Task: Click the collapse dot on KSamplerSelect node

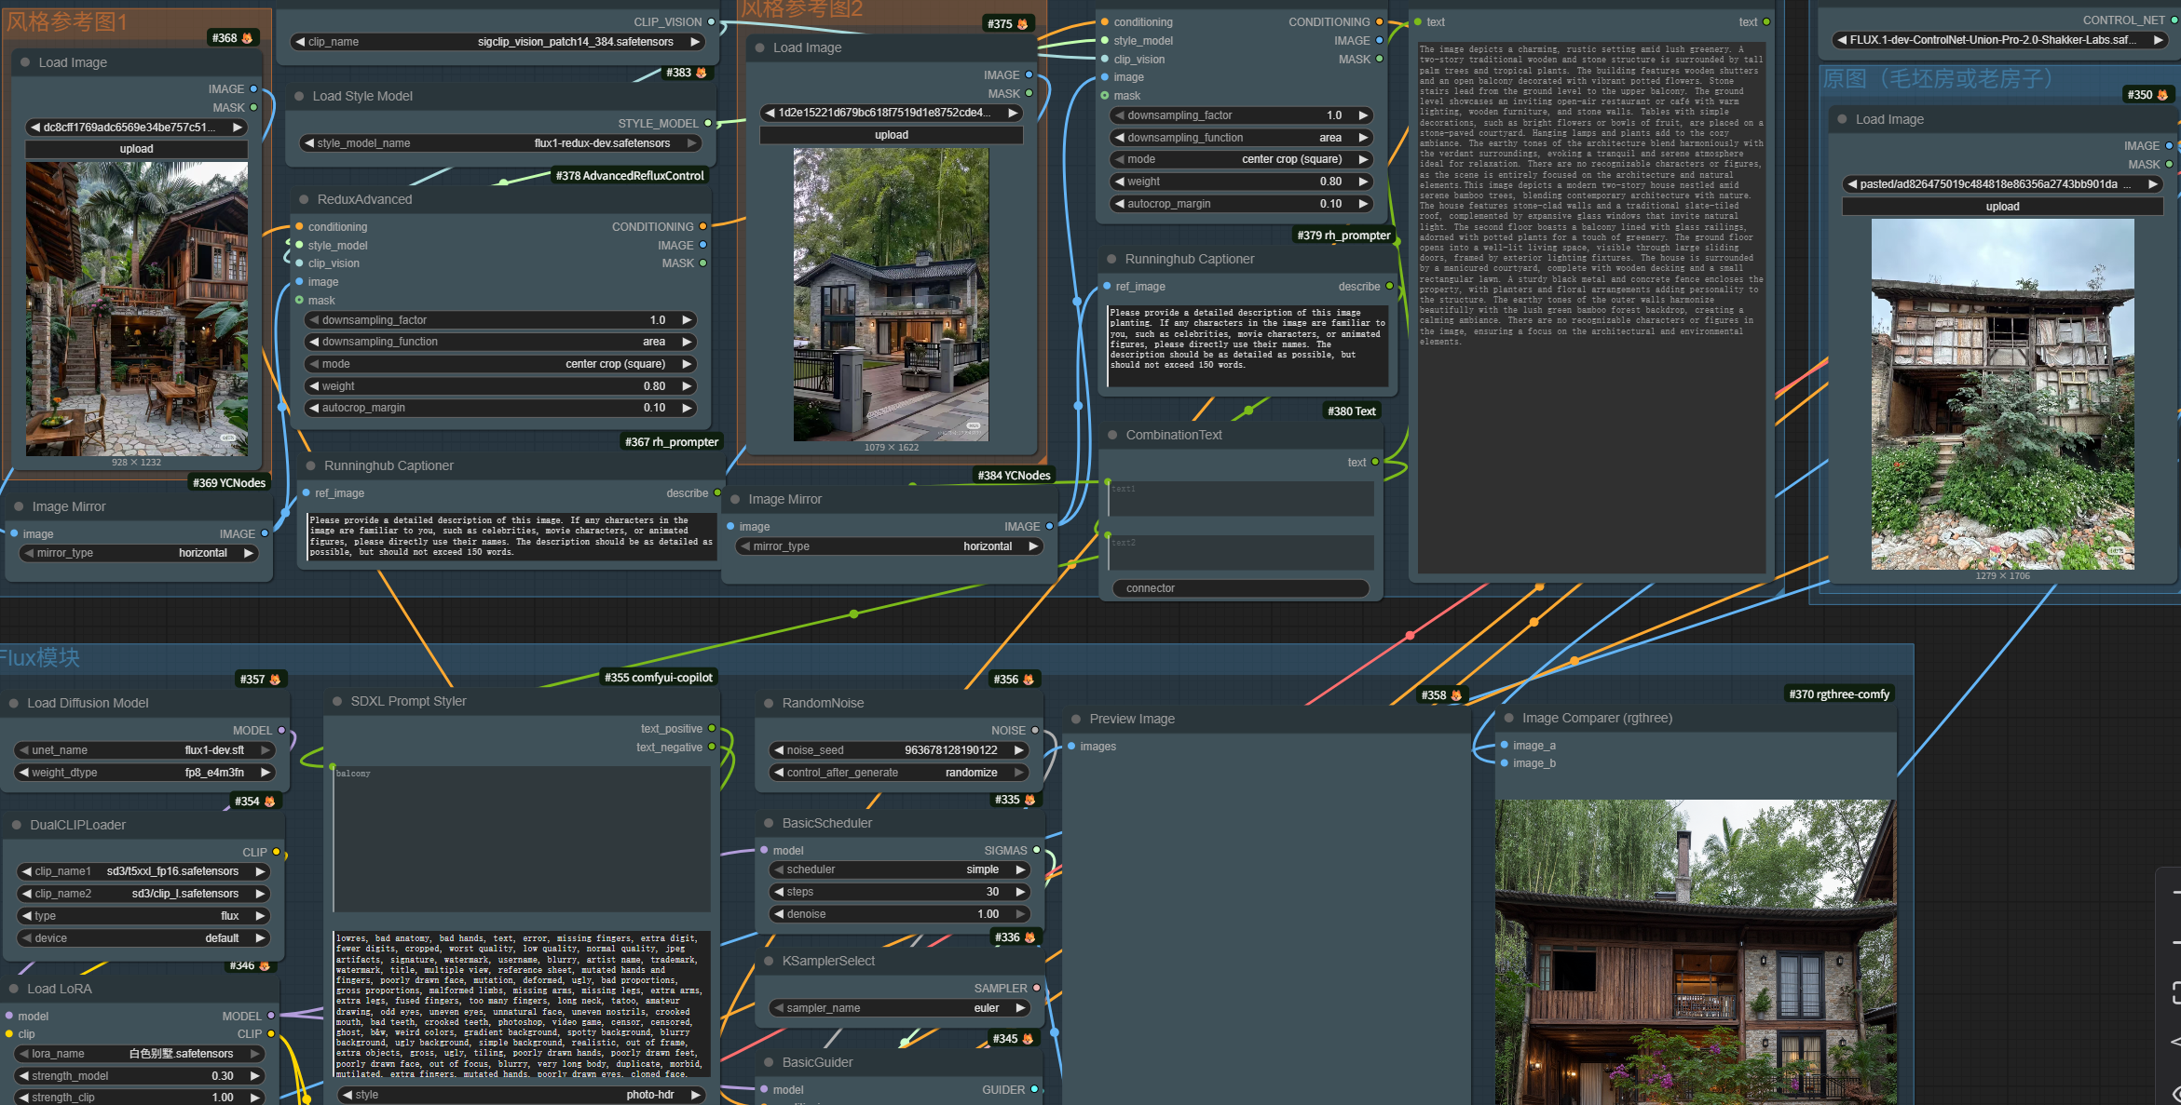Action: point(769,961)
